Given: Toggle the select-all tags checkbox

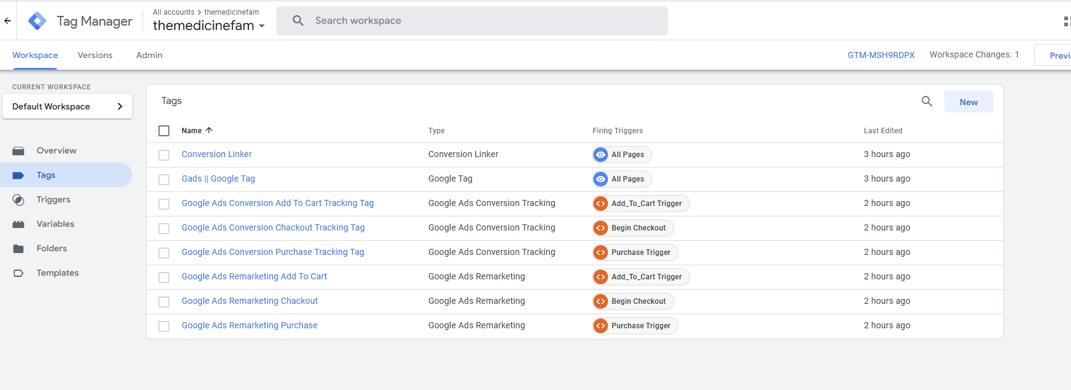Looking at the screenshot, I should point(164,131).
